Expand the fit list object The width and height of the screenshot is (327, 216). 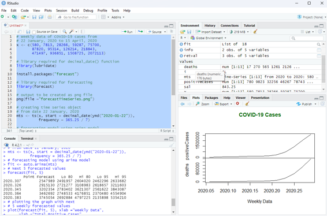click(181, 44)
